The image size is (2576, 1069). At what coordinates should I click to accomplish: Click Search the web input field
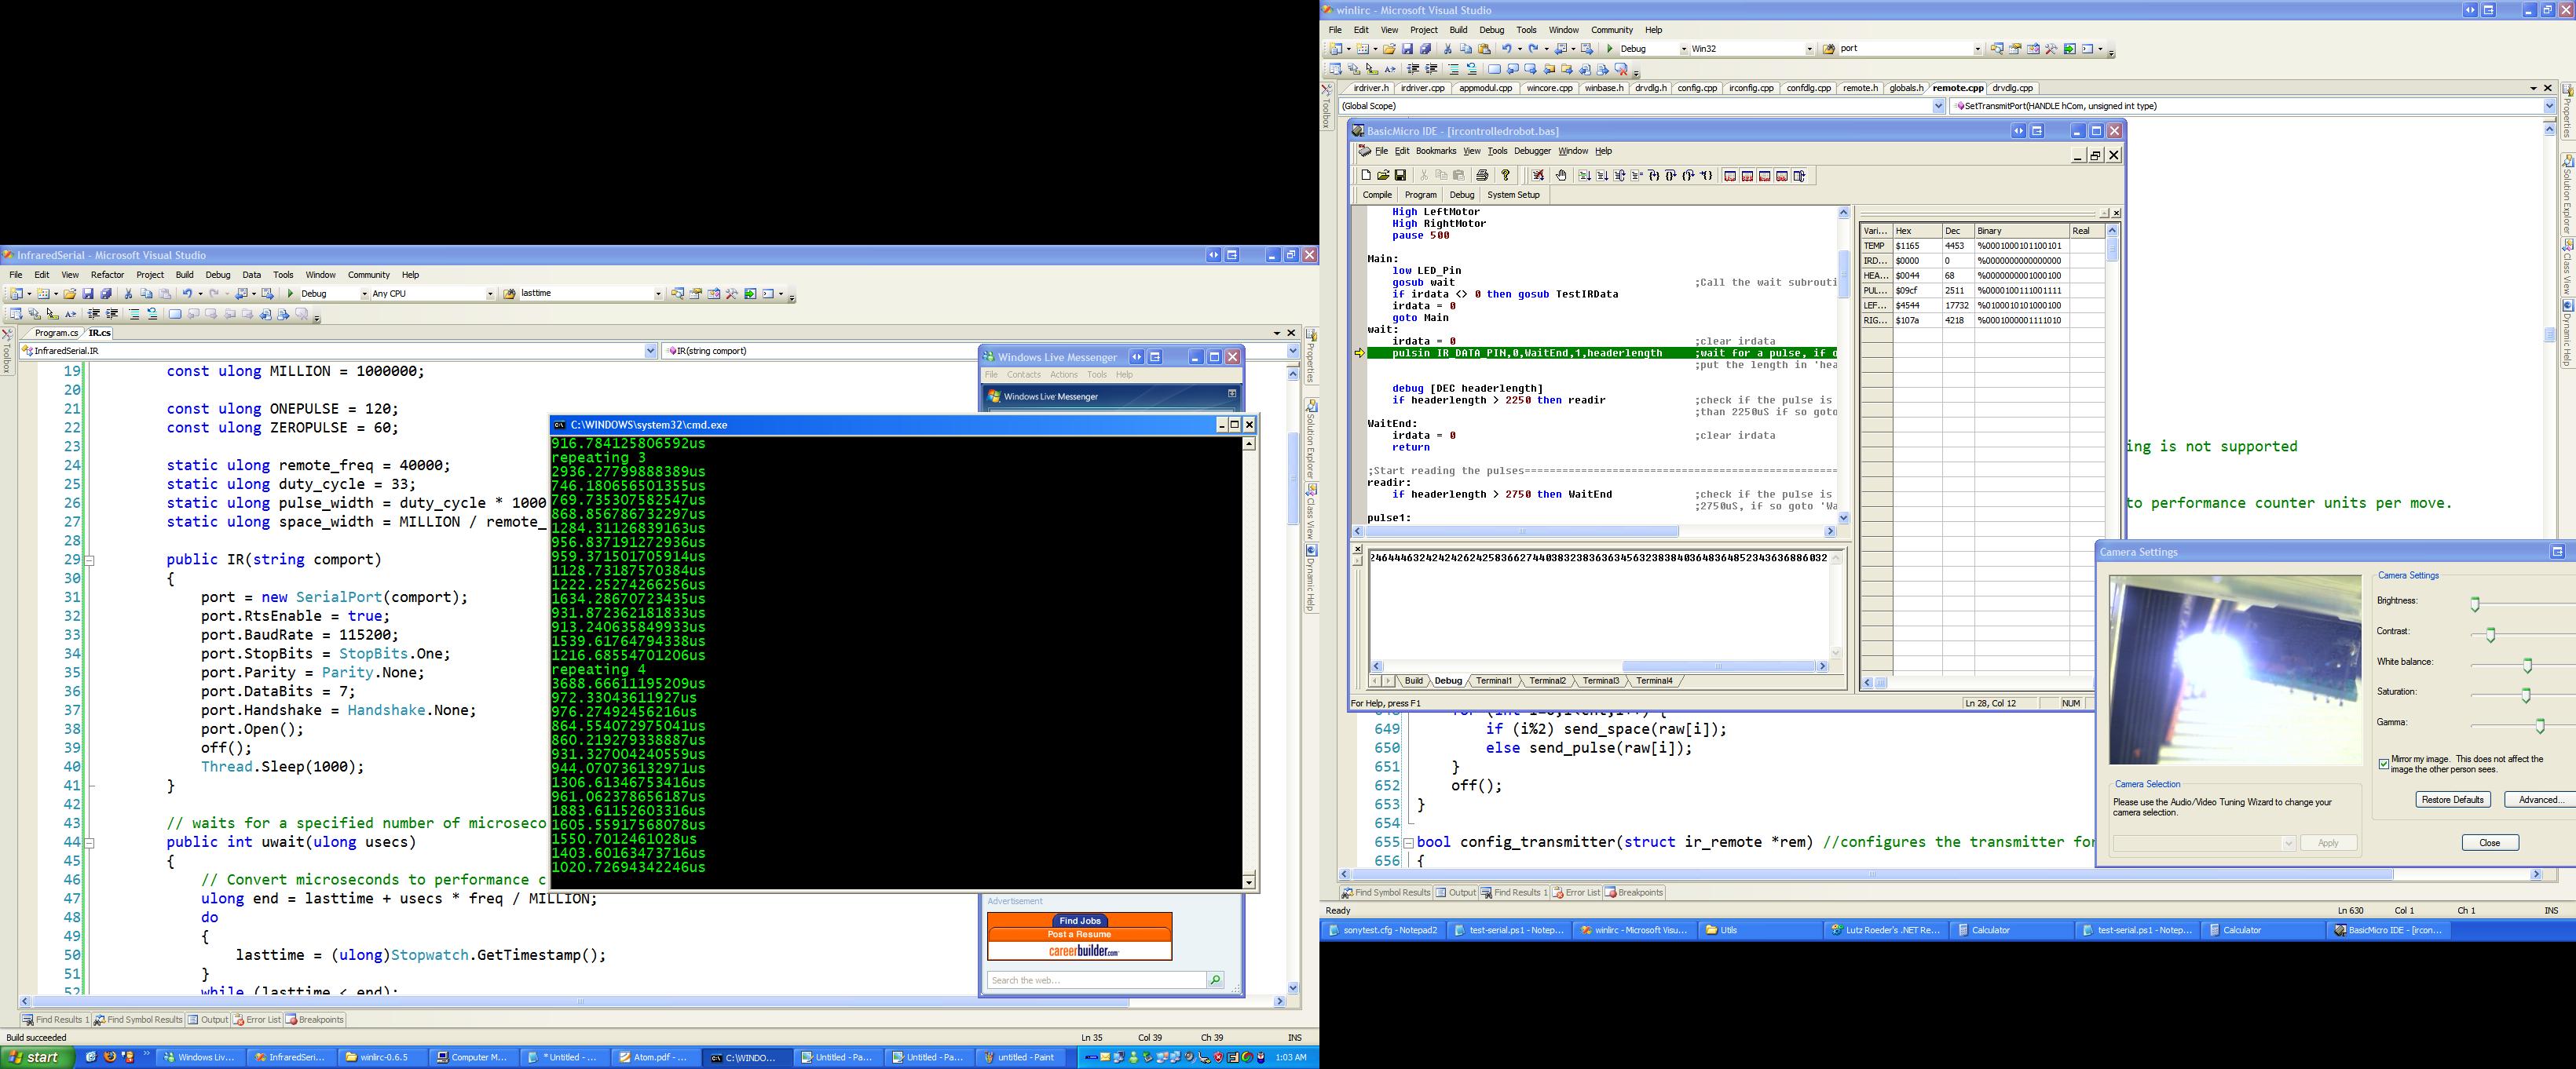[x=1096, y=980]
